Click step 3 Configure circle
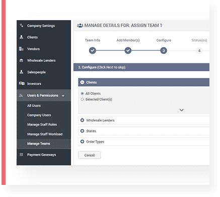This screenshot has height=197, width=220. click(x=164, y=50)
